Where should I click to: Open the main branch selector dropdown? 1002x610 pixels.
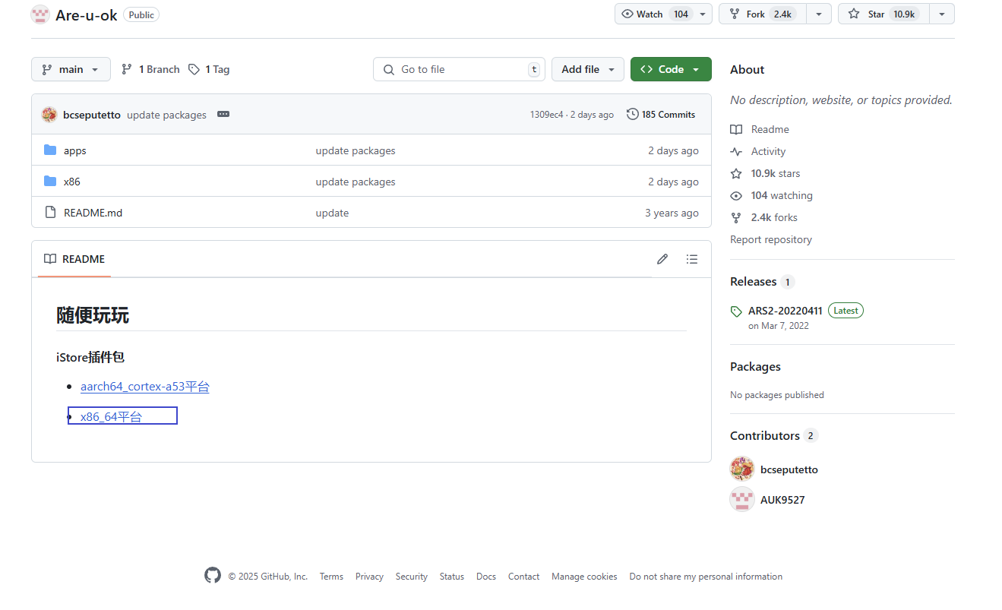tap(71, 69)
